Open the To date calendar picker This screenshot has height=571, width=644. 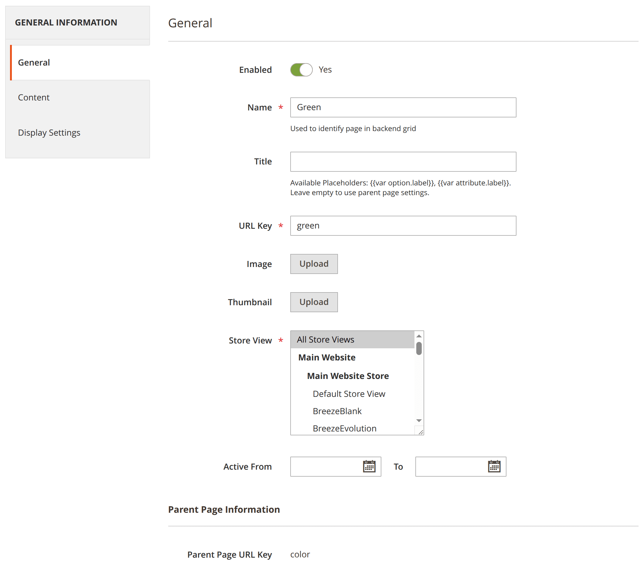click(x=495, y=467)
